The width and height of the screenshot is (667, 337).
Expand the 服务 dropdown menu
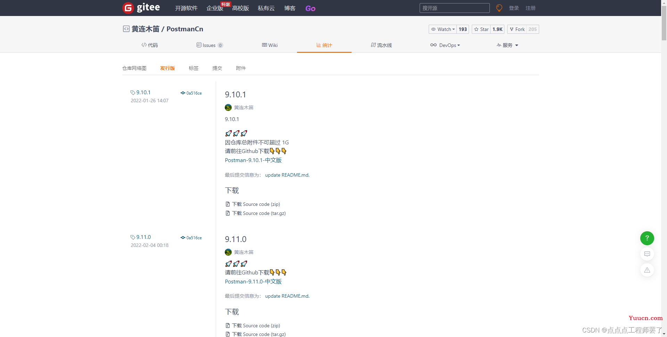tap(507, 45)
